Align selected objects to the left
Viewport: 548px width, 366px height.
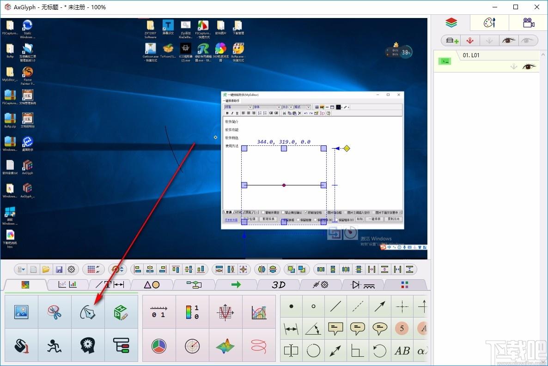[x=138, y=269]
